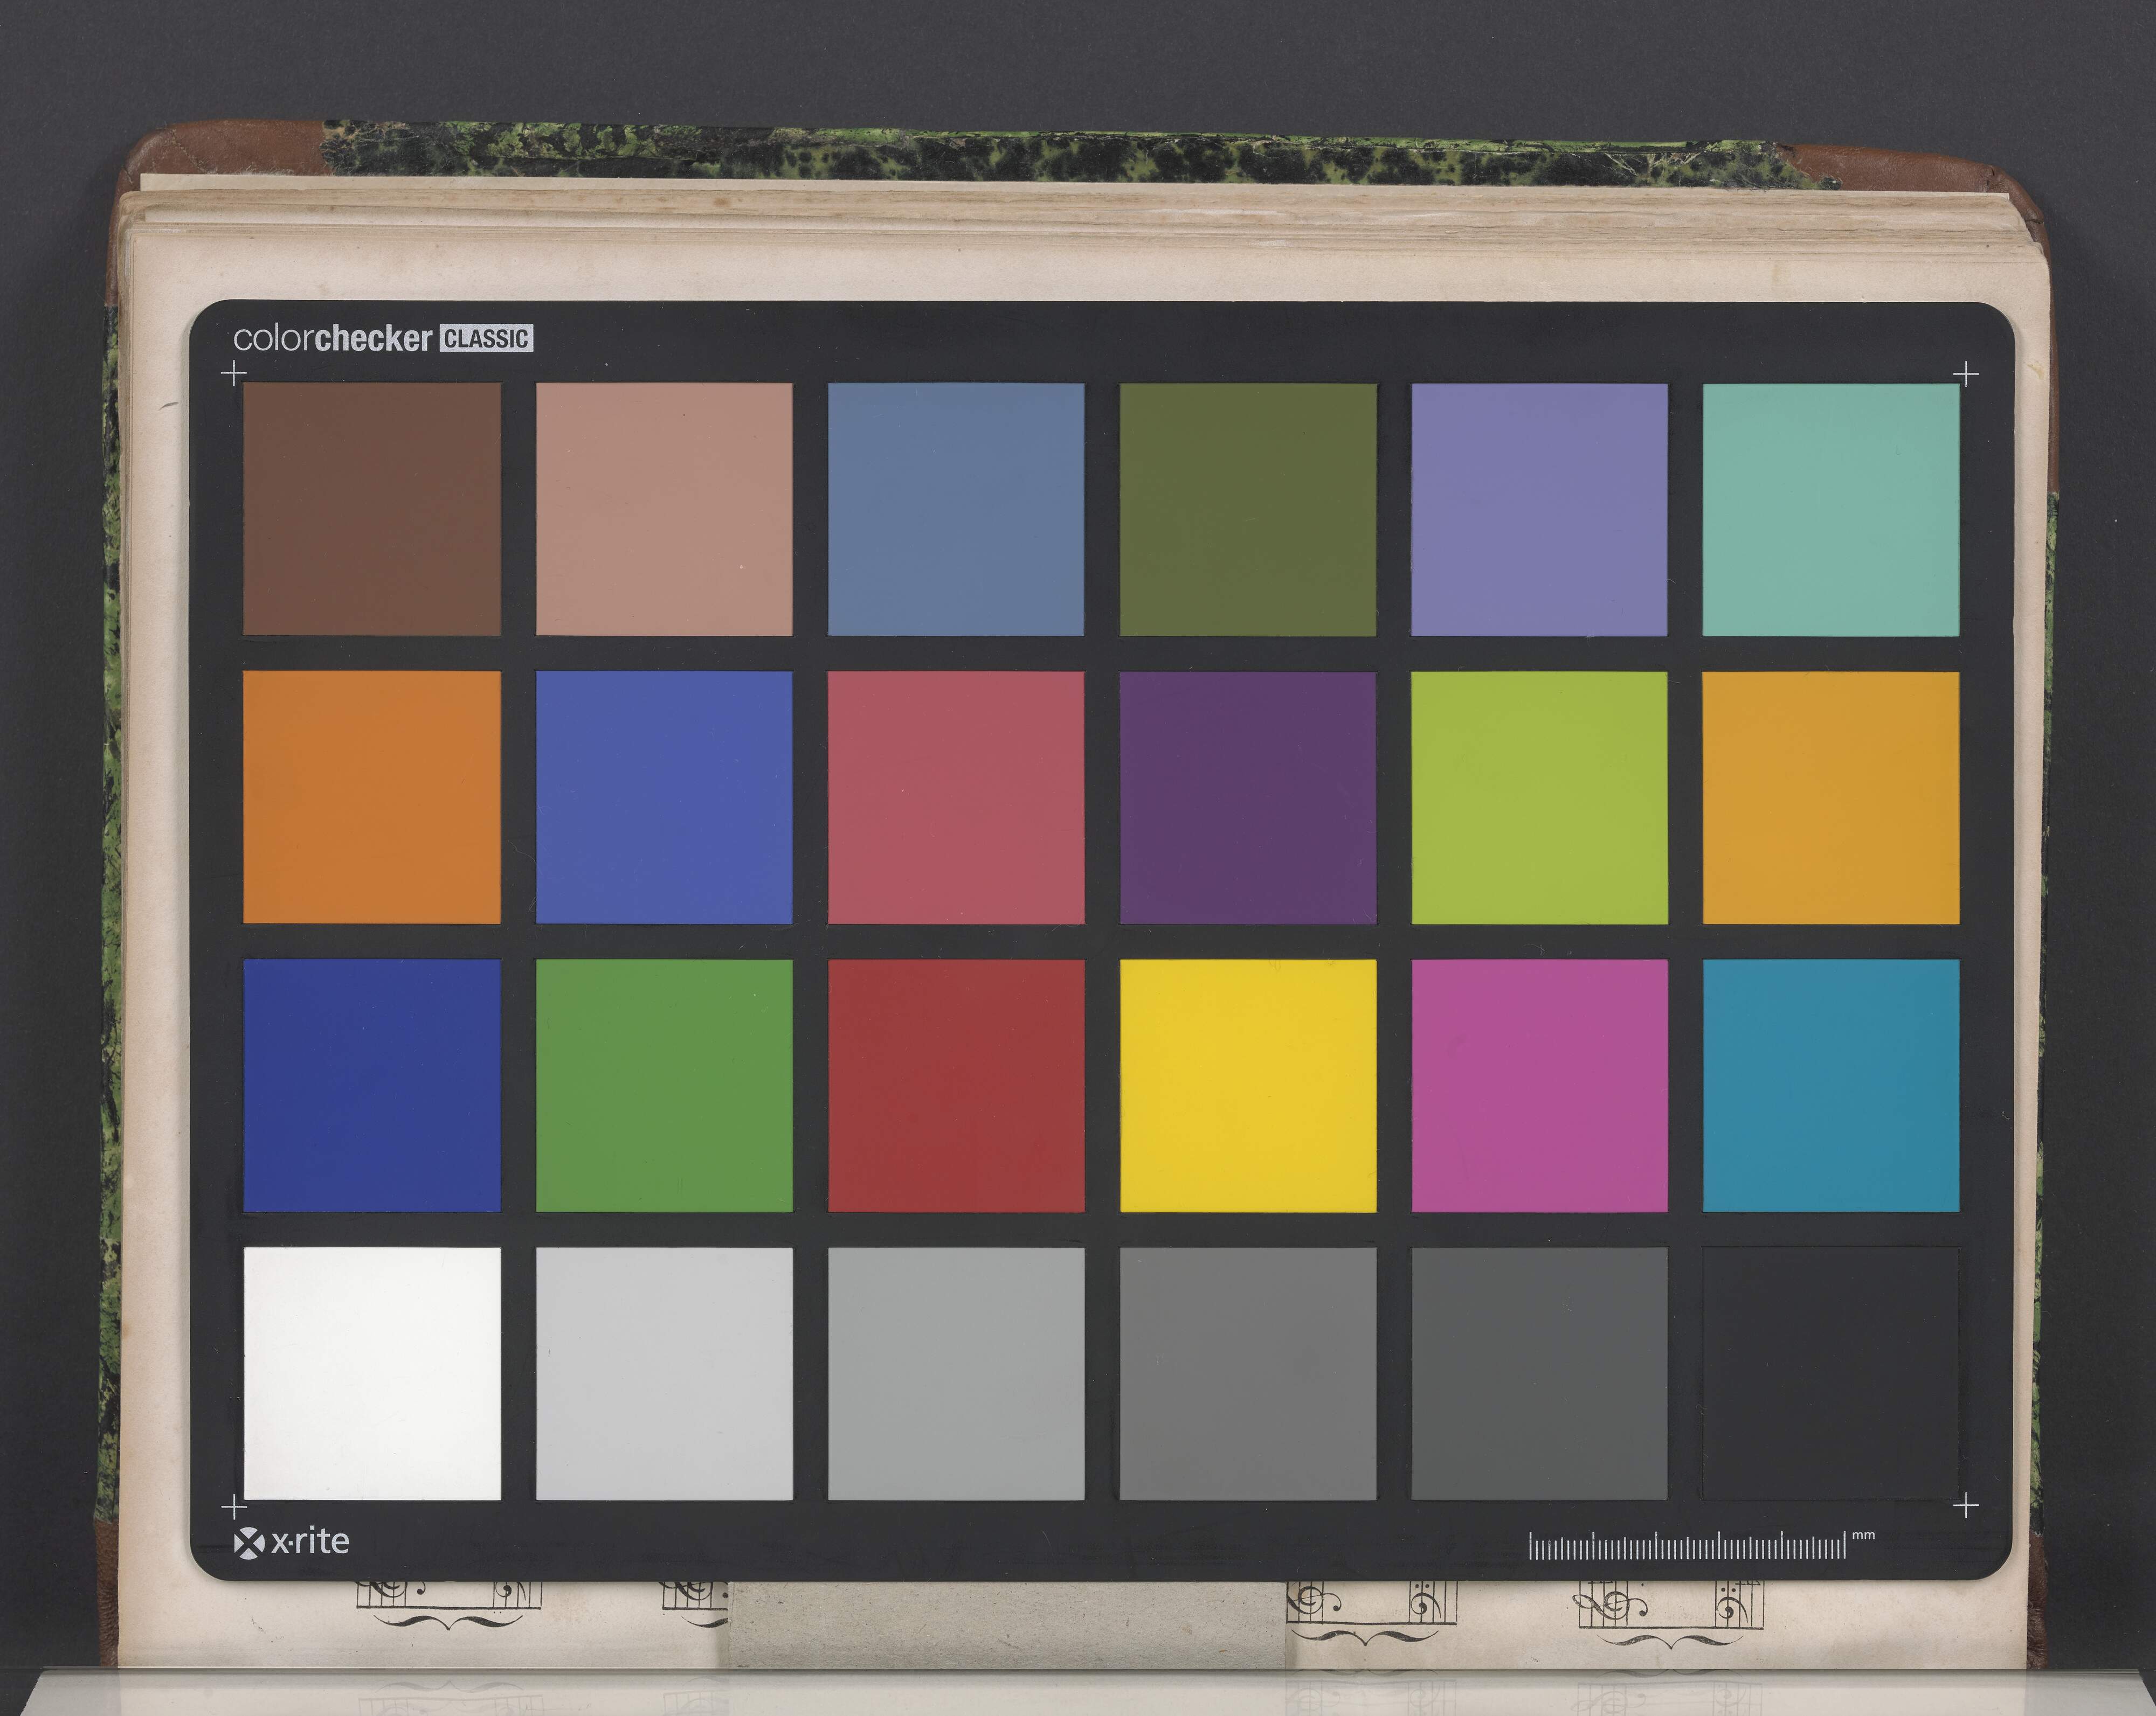Choose the bright yellow patch
Image resolution: width=2156 pixels, height=1716 pixels.
point(1248,1086)
